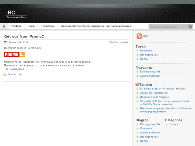Viewport: 195px width, 146px height.
Task: Open the Для моделей menu item
Action: [x=96, y=26]
